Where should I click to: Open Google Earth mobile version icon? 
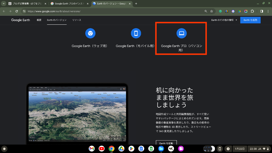pyautogui.click(x=136, y=33)
